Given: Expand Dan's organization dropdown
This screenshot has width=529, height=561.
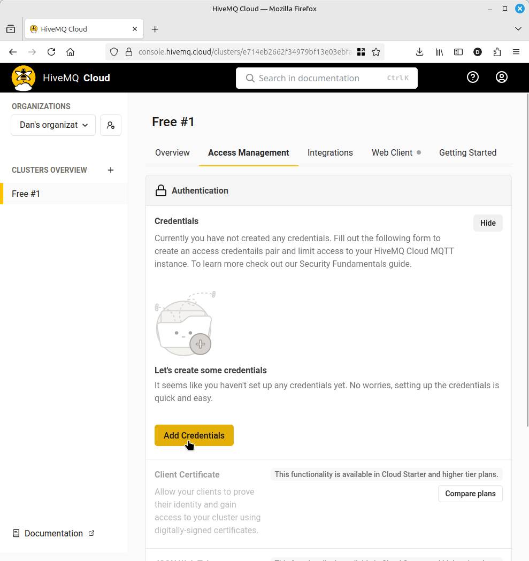Looking at the screenshot, I should [53, 125].
